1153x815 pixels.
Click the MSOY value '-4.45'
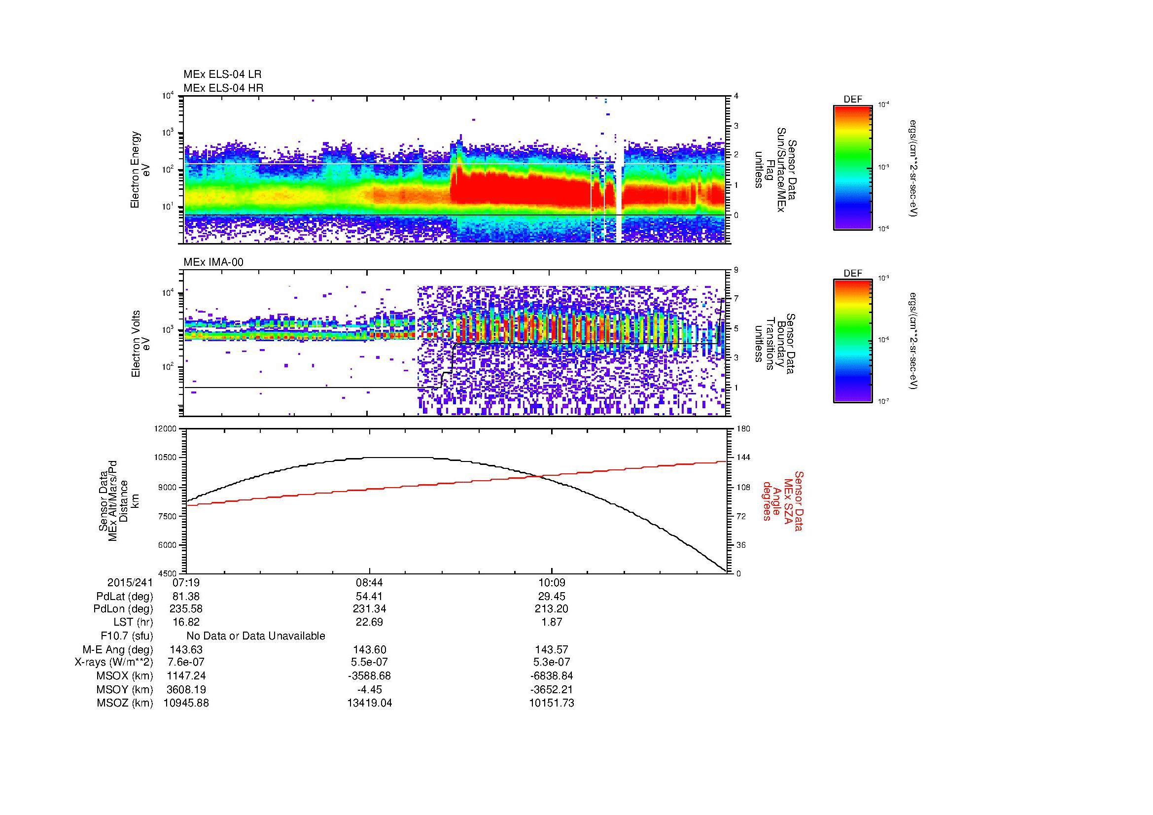[369, 689]
